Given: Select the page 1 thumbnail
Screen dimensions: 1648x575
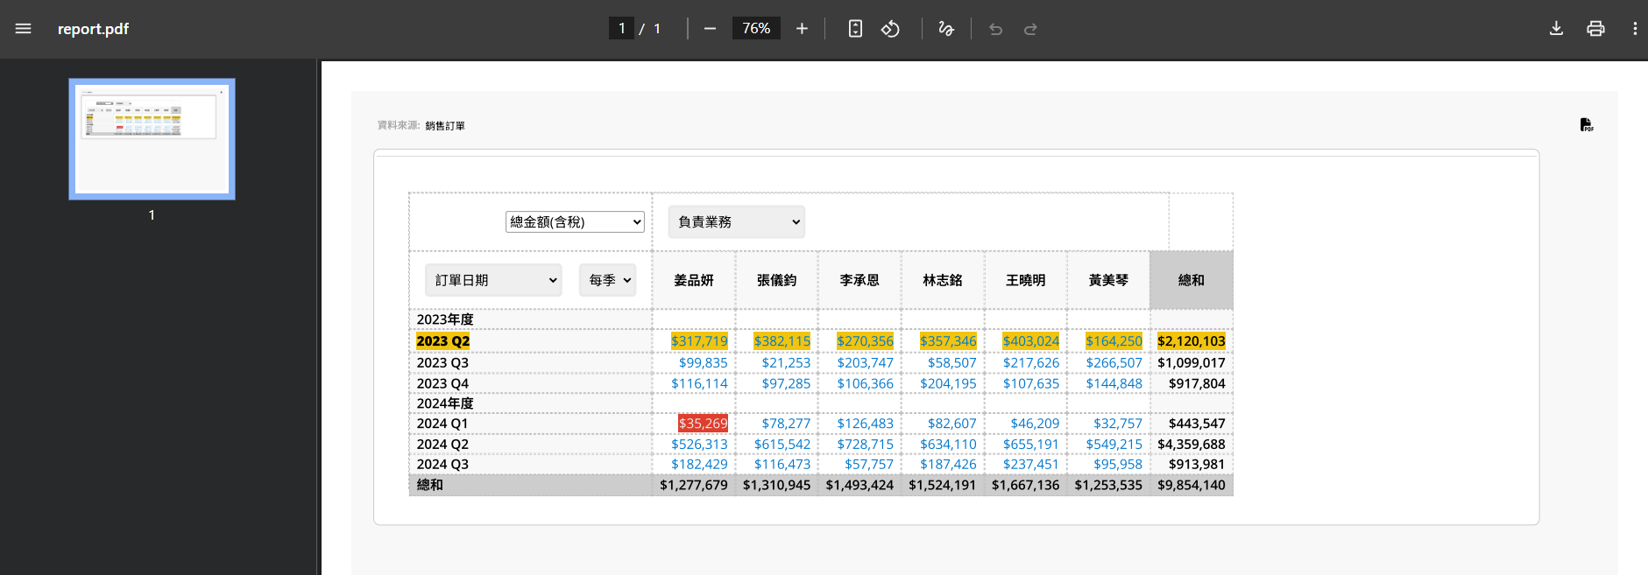Looking at the screenshot, I should click(x=152, y=139).
